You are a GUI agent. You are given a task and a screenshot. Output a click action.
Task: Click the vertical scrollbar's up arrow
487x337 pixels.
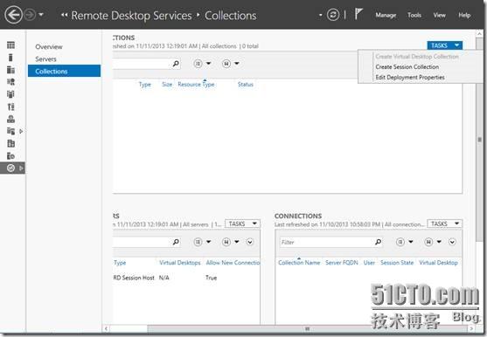click(479, 33)
